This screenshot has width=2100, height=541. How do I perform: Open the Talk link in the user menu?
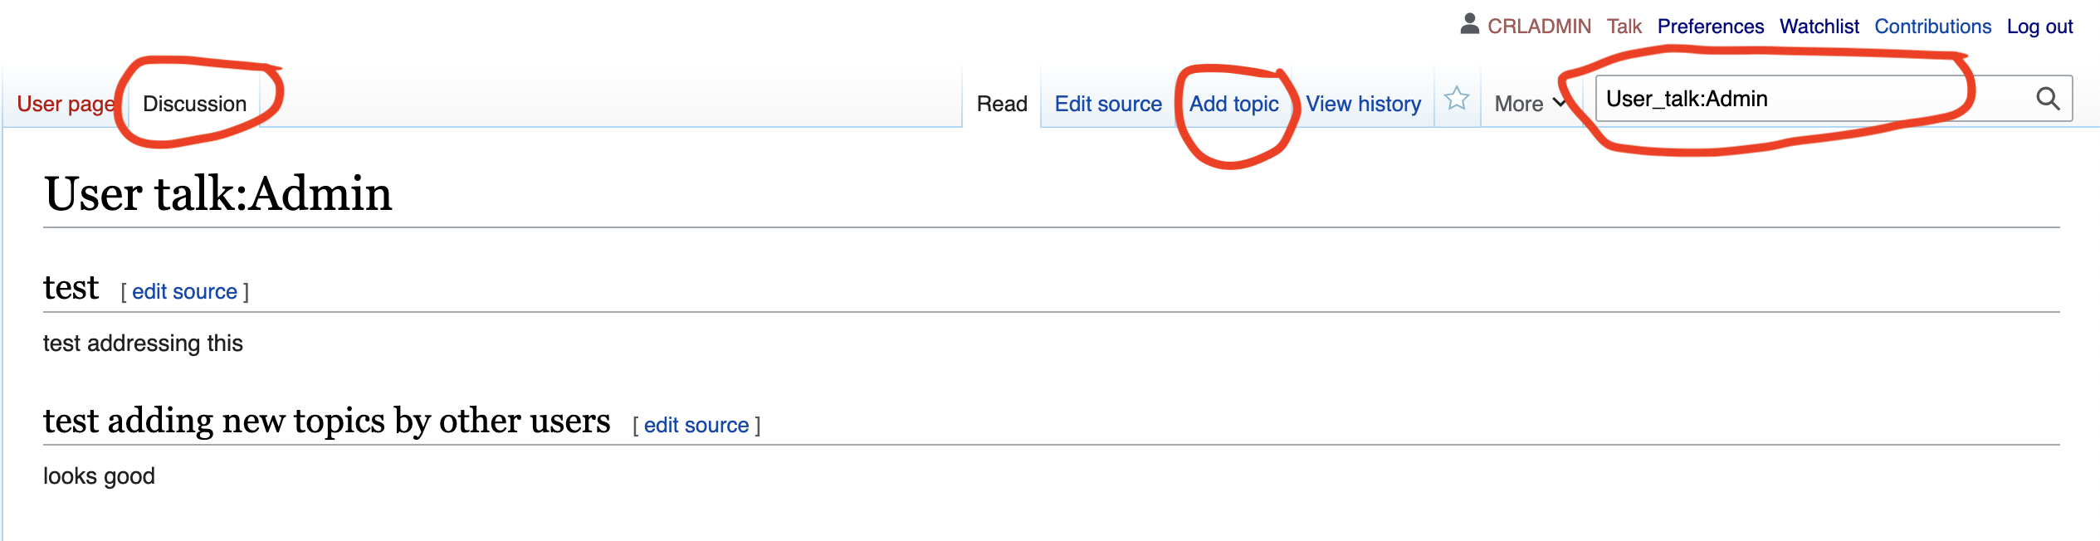[1624, 27]
